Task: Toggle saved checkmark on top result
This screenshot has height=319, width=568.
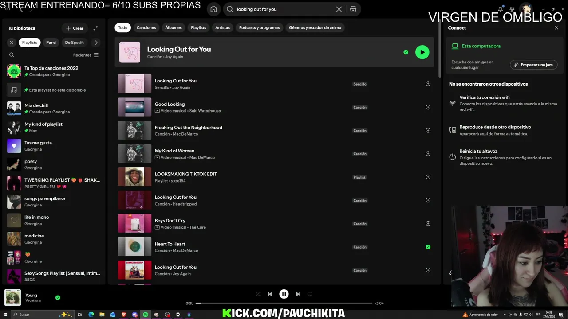Action: tap(406, 52)
